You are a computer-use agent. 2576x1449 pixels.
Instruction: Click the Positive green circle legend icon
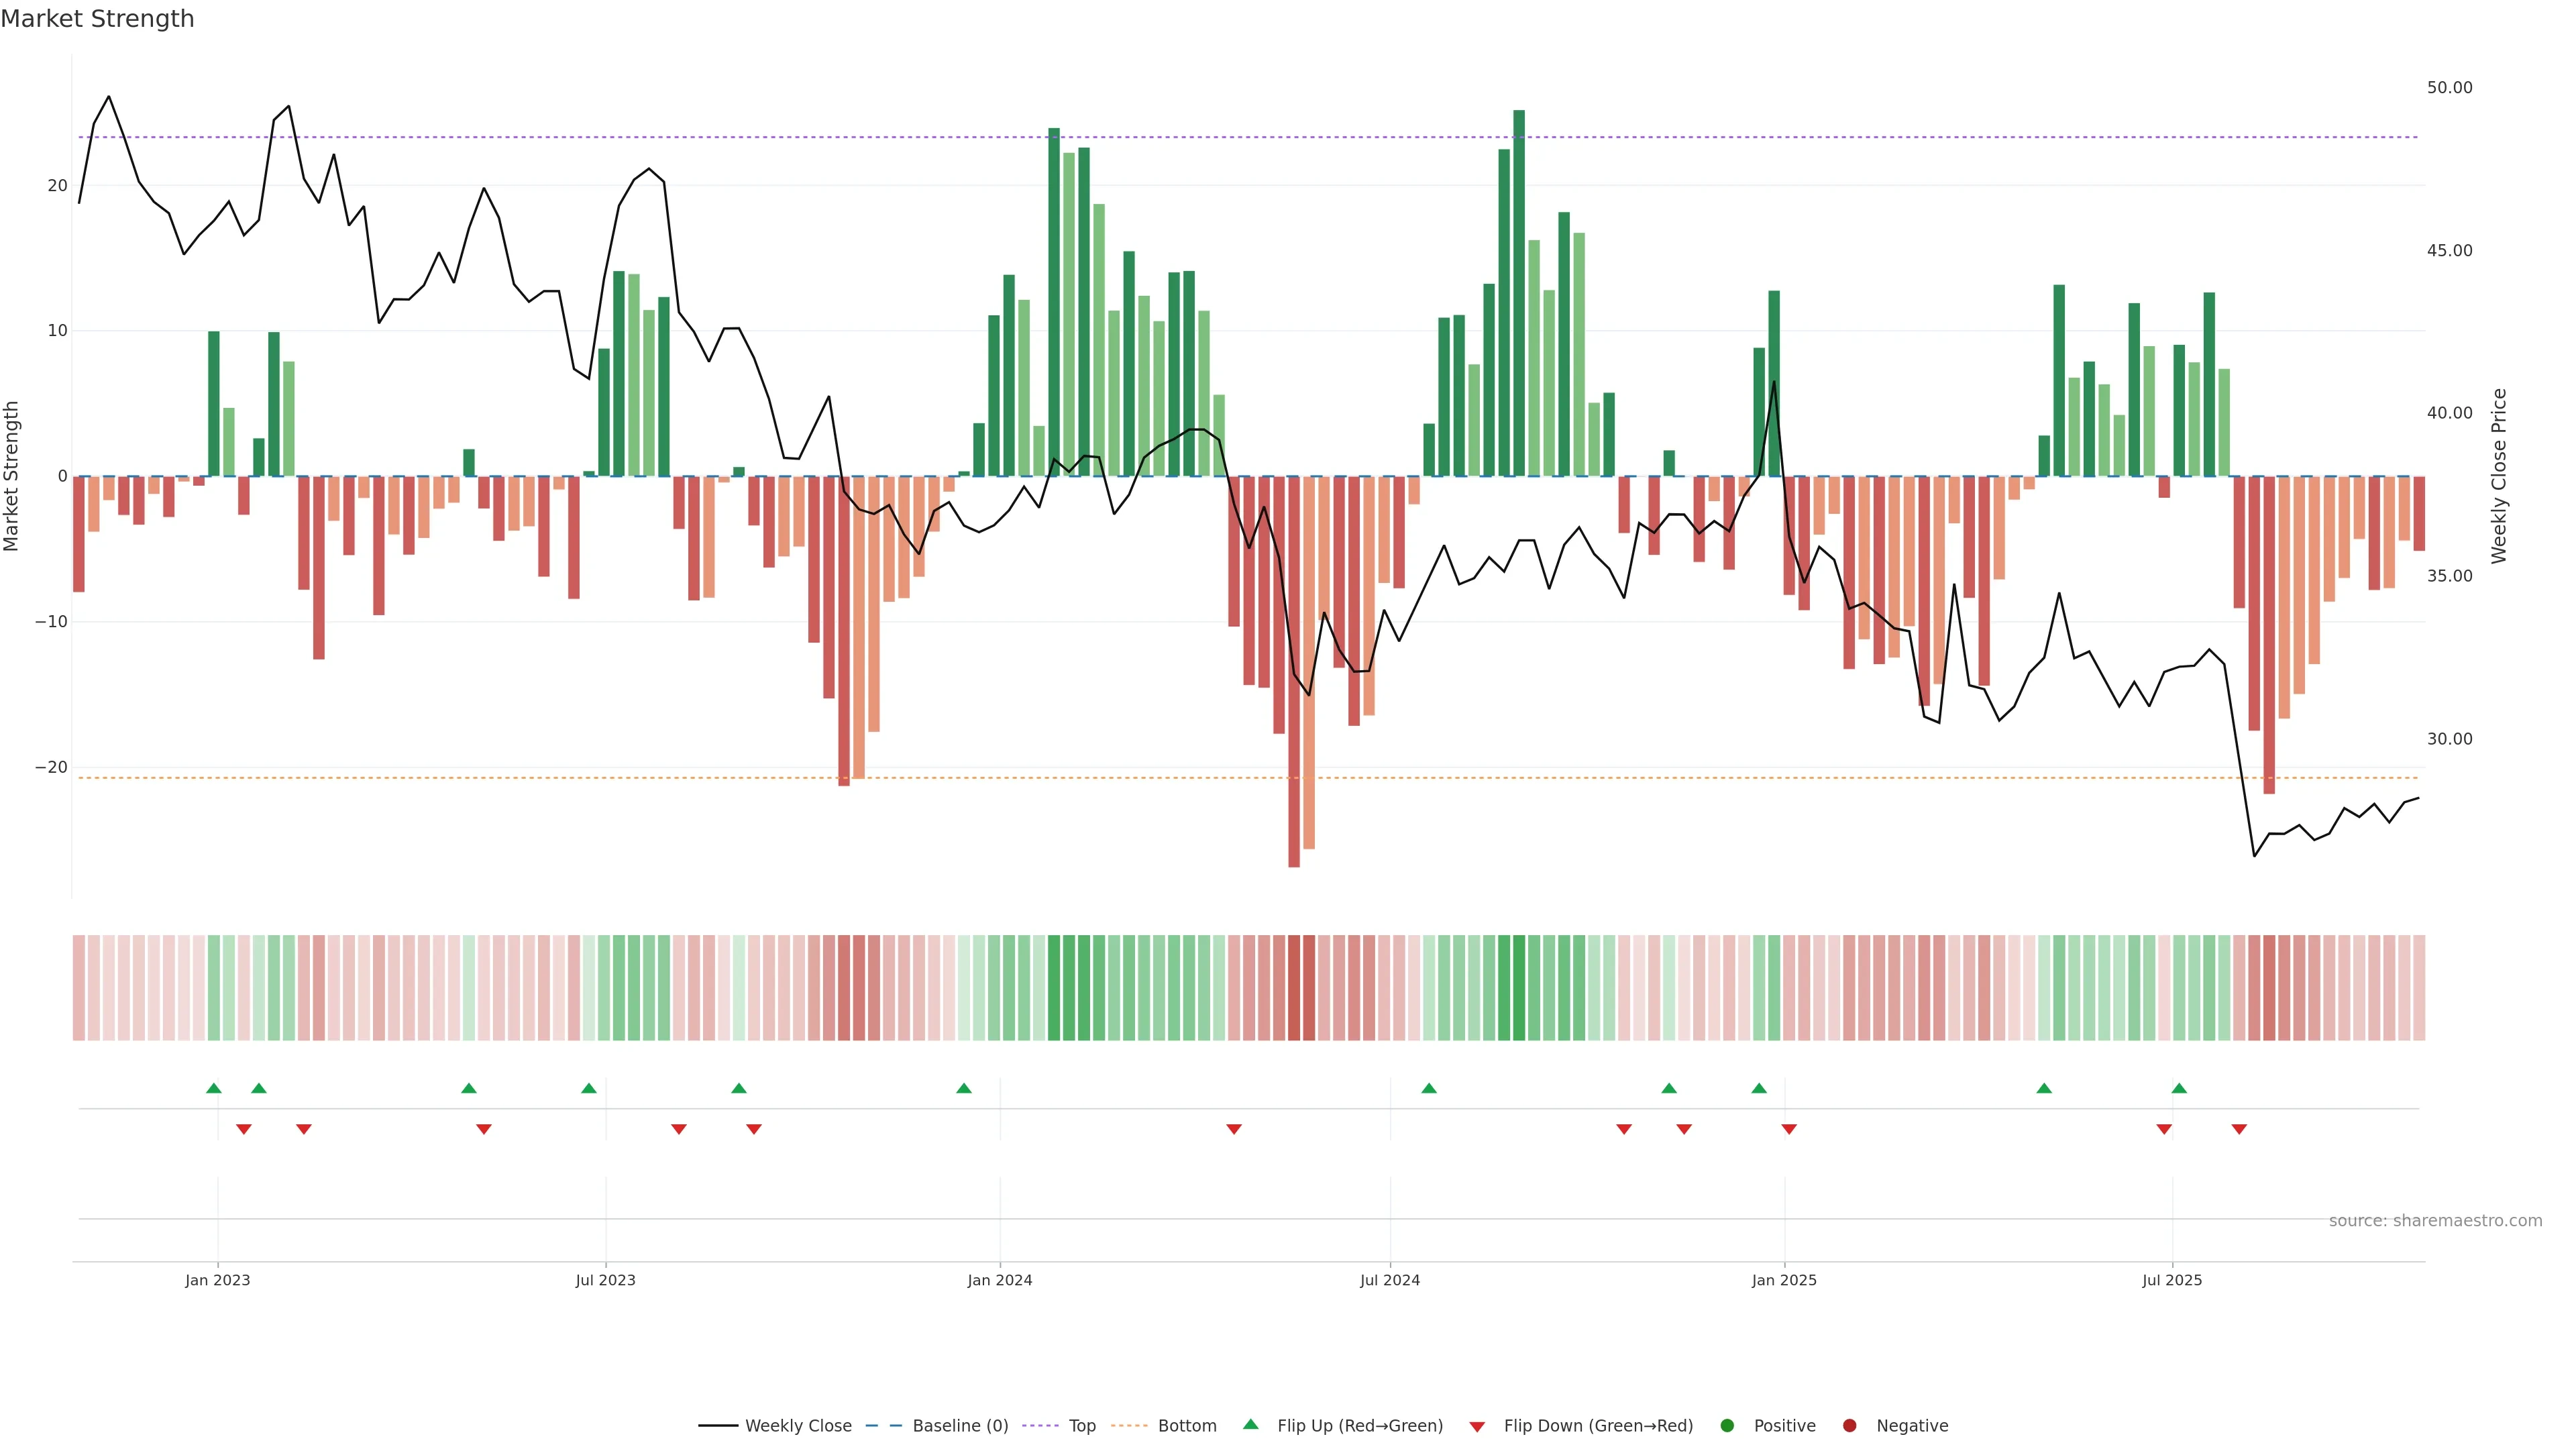[1727, 1426]
